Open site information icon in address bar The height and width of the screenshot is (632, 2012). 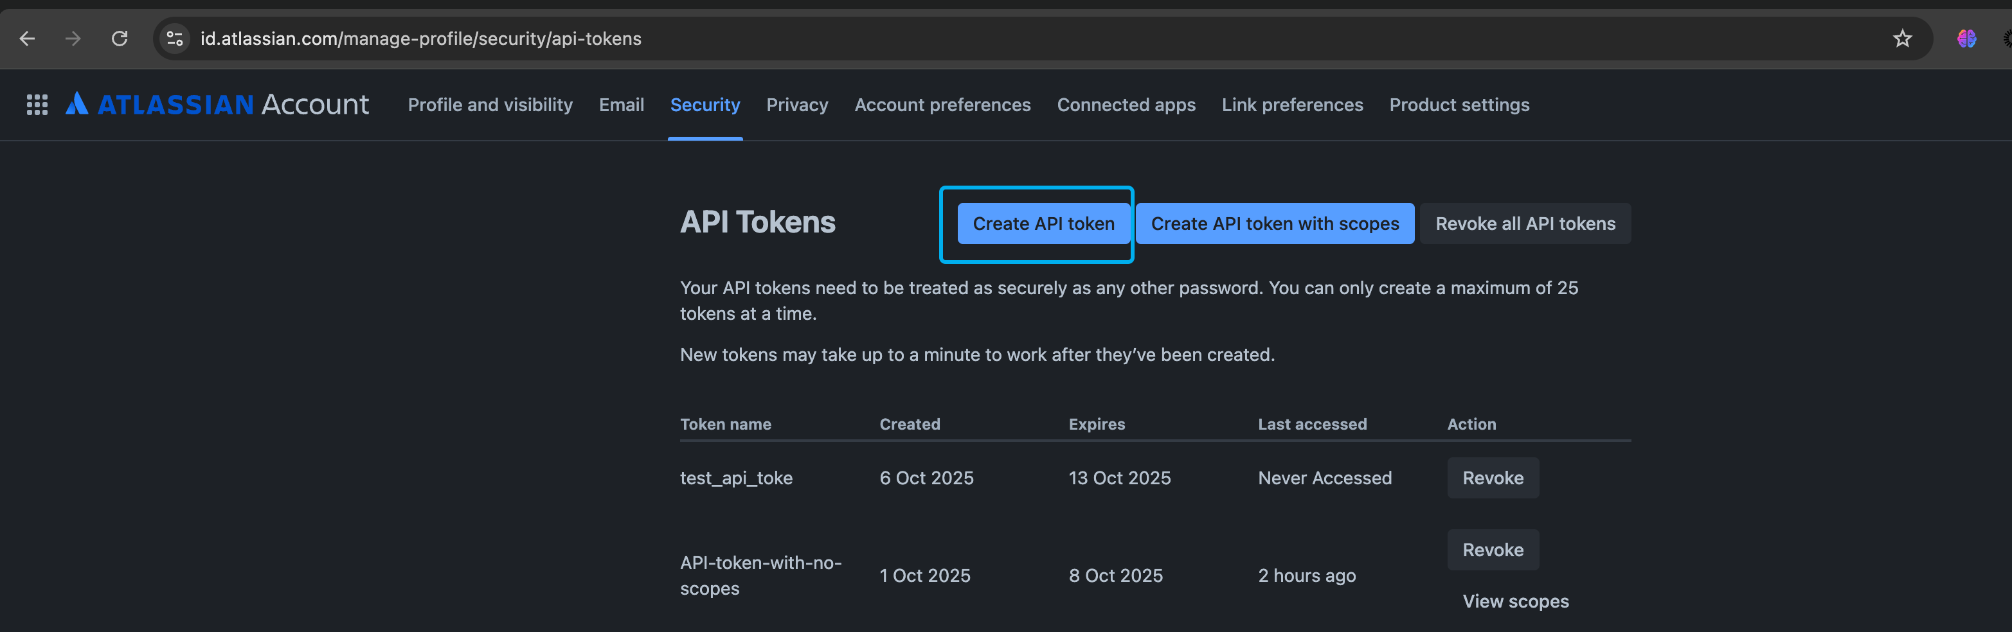175,39
